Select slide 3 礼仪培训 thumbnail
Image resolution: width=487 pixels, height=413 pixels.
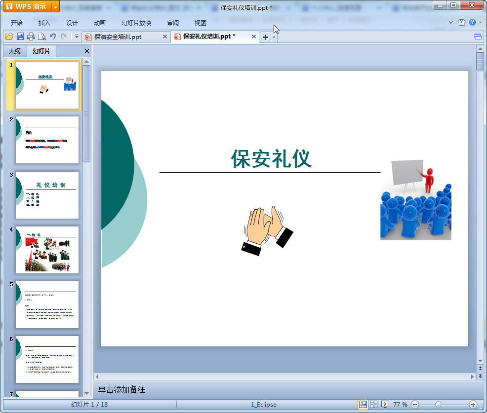click(x=47, y=195)
